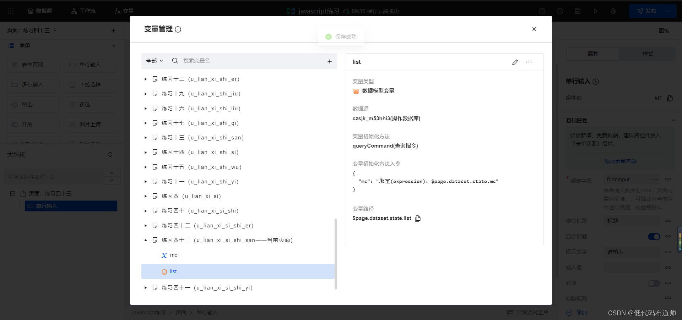Open the 全部 filter dropdown

coord(155,61)
